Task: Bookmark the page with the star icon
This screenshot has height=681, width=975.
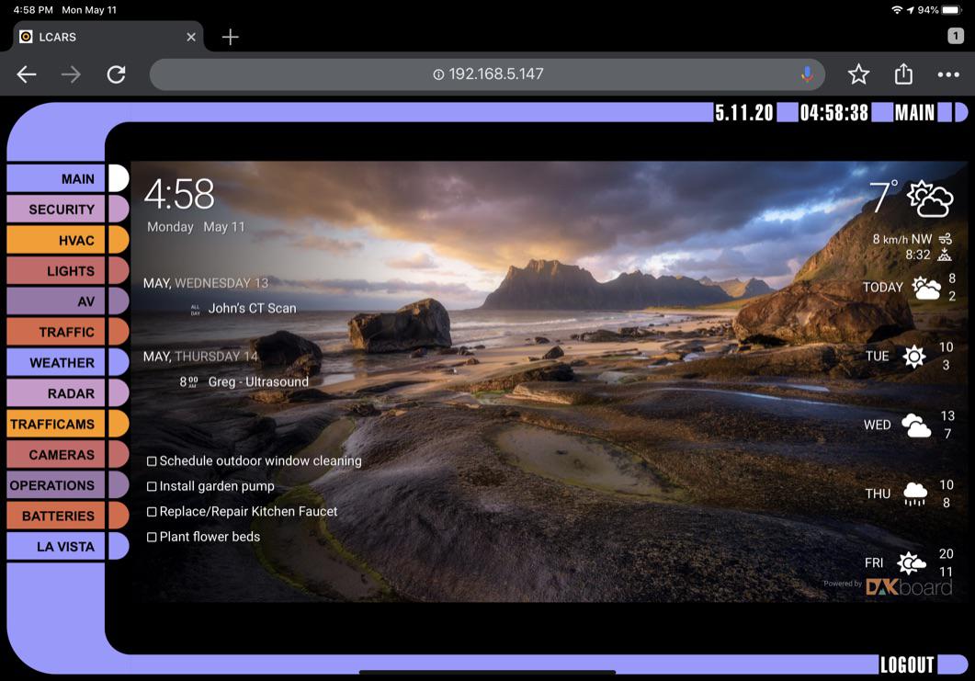Action: [x=858, y=74]
